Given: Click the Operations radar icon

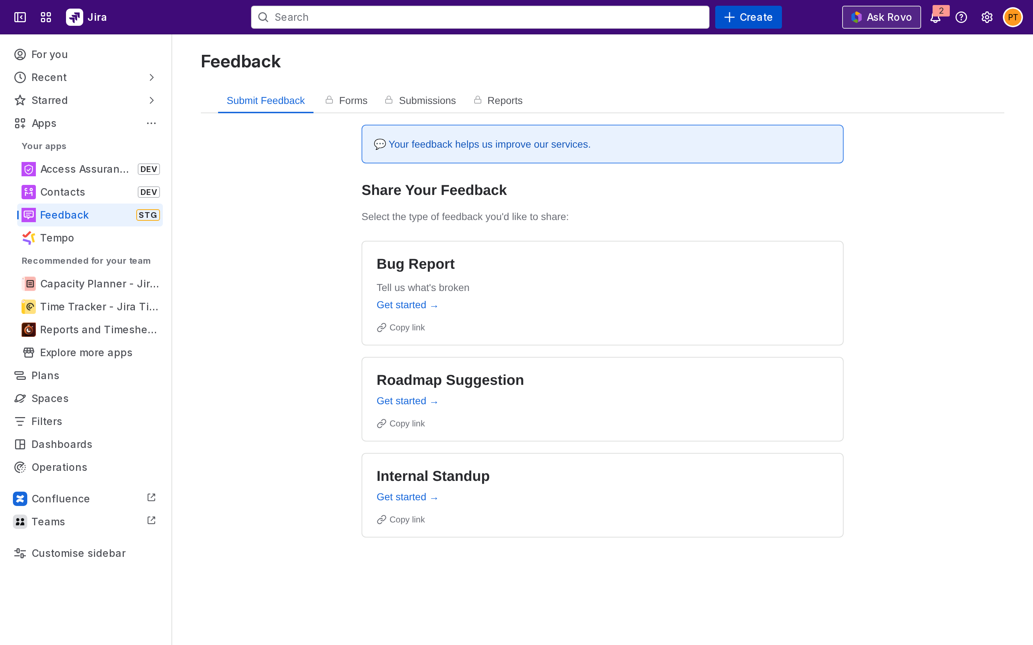Looking at the screenshot, I should [x=20, y=467].
